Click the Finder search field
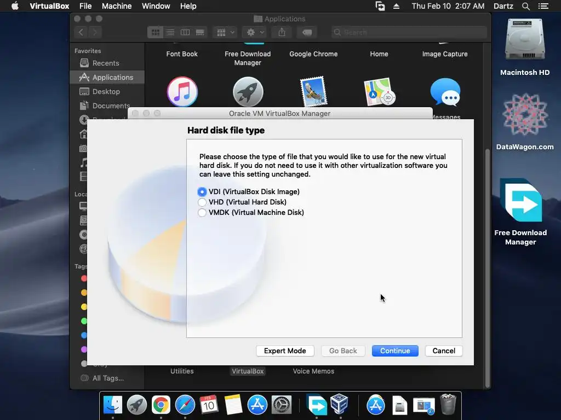The width and height of the screenshot is (561, 420). point(409,32)
